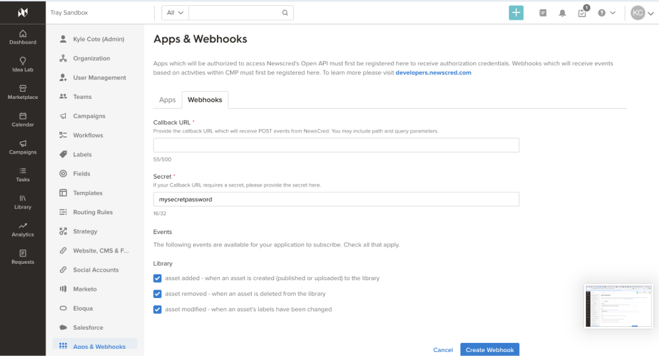This screenshot has height=356, width=659.
Task: Open the developers.newscred.com link
Action: click(x=433, y=73)
